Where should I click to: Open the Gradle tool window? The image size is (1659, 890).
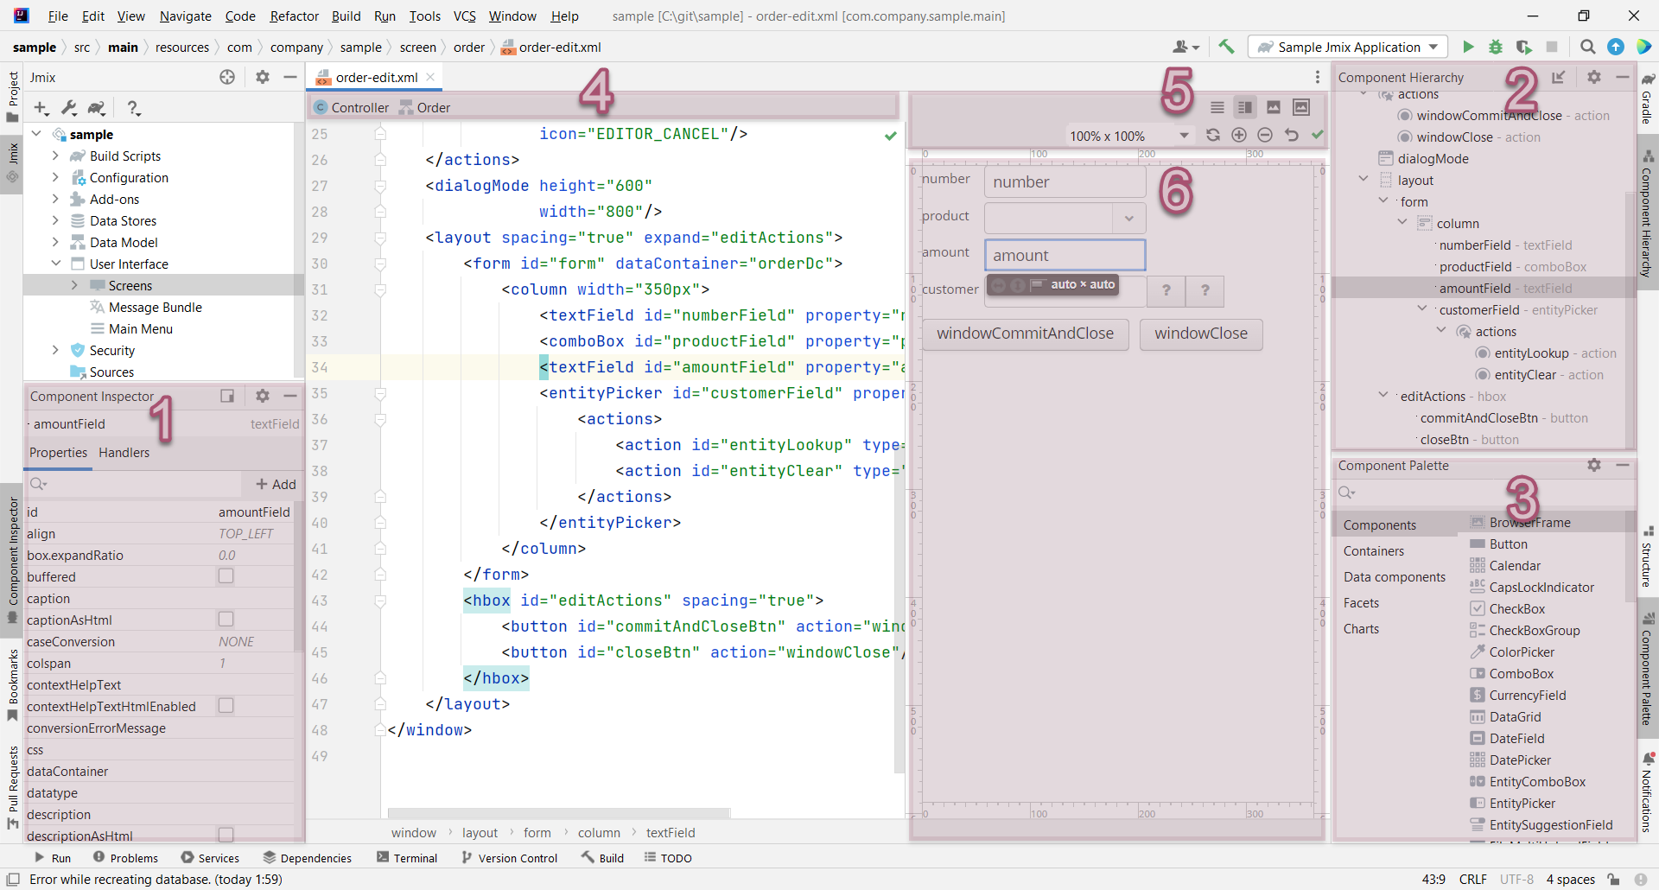pos(1647,99)
